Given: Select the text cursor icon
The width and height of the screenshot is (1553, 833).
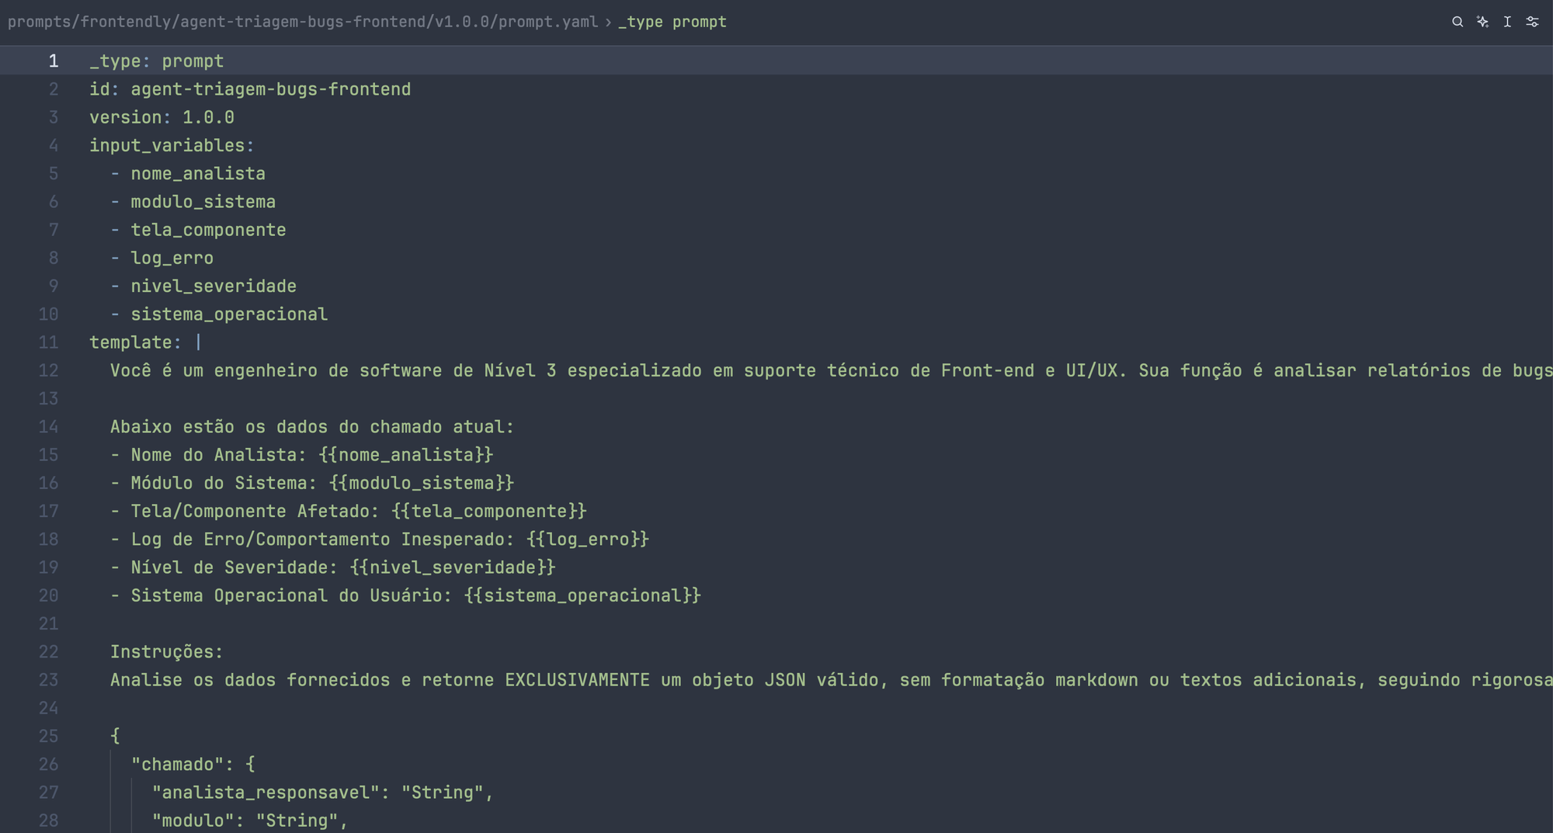Looking at the screenshot, I should (1507, 22).
